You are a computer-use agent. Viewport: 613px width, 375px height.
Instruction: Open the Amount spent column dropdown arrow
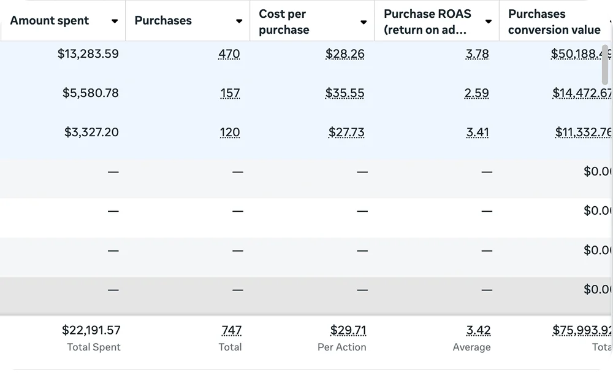(x=115, y=21)
